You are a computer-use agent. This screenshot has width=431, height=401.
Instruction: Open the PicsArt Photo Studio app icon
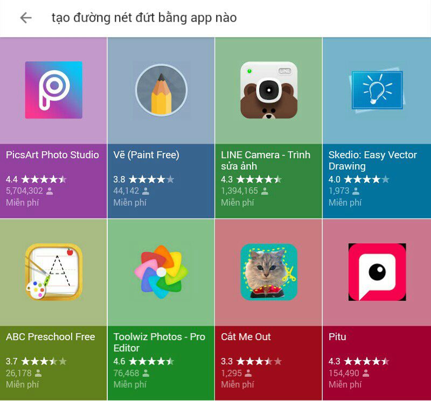[53, 90]
